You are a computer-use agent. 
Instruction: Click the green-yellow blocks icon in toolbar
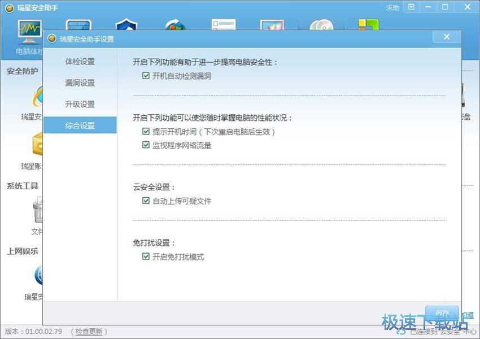pos(369,24)
